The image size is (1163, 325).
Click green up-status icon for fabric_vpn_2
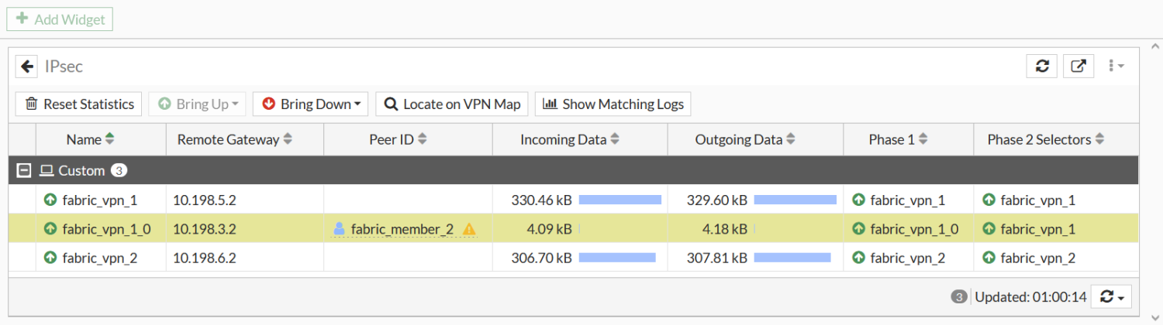pyautogui.click(x=50, y=258)
